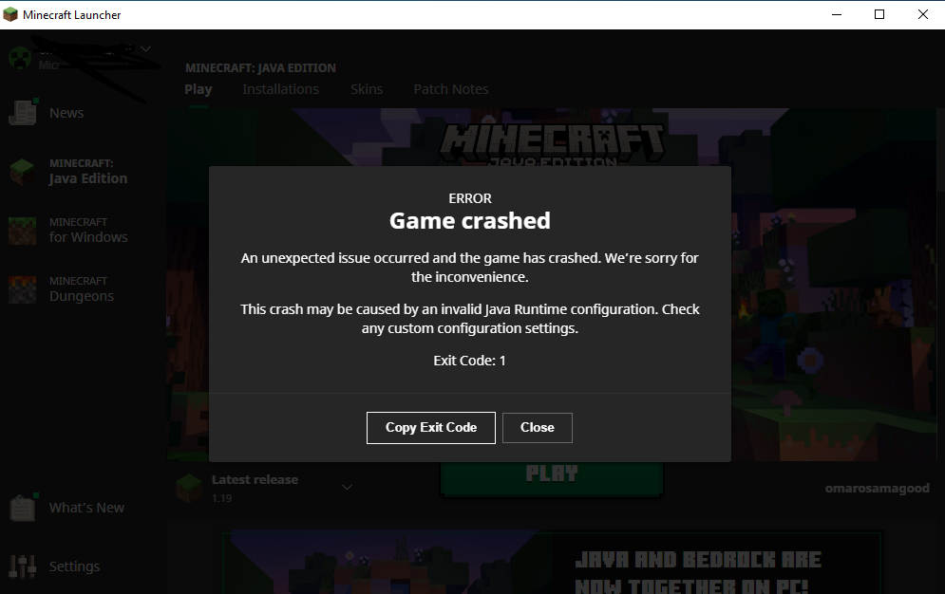This screenshot has height=594, width=945.
Task: Close the Game crashed error dialog
Action: pos(537,428)
